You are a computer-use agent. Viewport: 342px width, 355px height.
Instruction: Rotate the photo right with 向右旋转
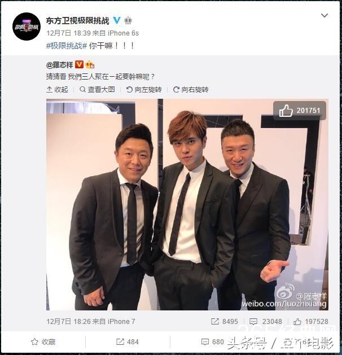pos(191,90)
